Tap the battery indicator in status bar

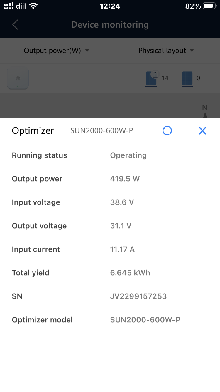point(210,6)
